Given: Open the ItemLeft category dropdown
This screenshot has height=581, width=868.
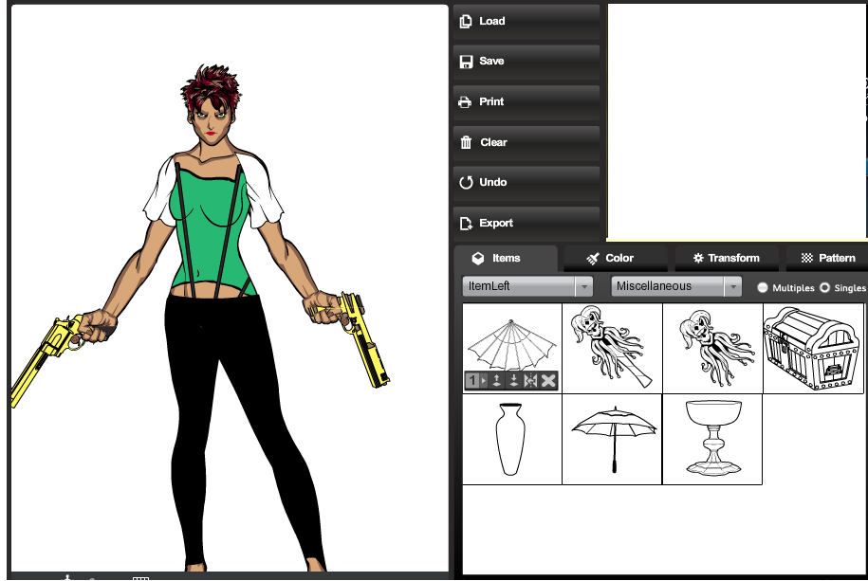Looking at the screenshot, I should coord(527,286).
